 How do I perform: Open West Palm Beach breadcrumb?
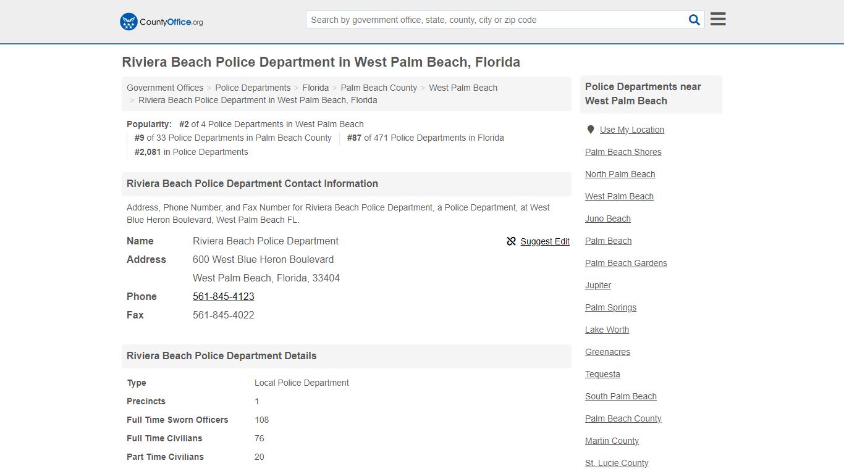[463, 88]
